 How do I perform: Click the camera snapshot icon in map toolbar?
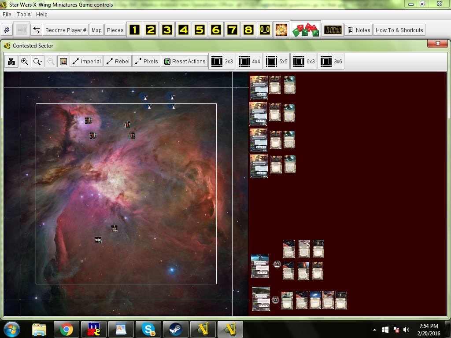coord(11,62)
